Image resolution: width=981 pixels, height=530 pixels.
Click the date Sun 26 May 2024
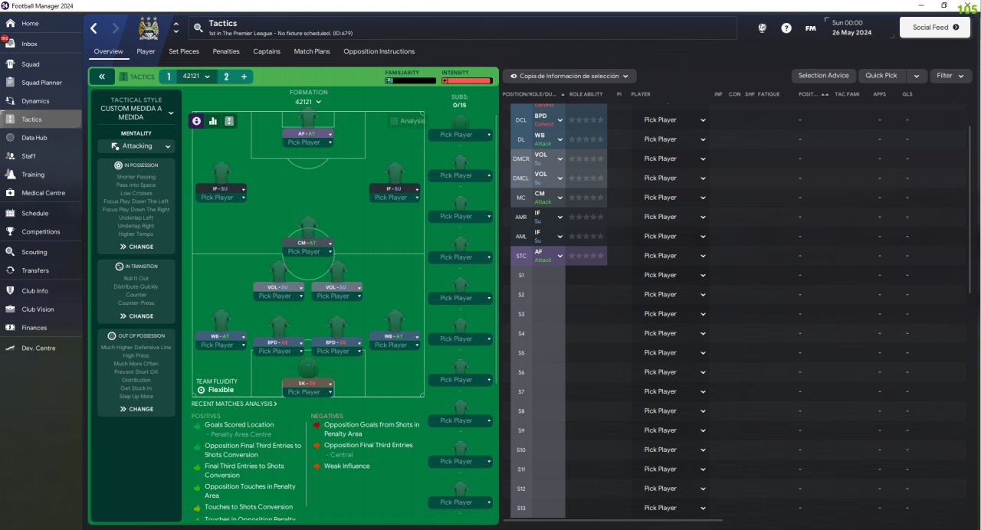(x=852, y=28)
